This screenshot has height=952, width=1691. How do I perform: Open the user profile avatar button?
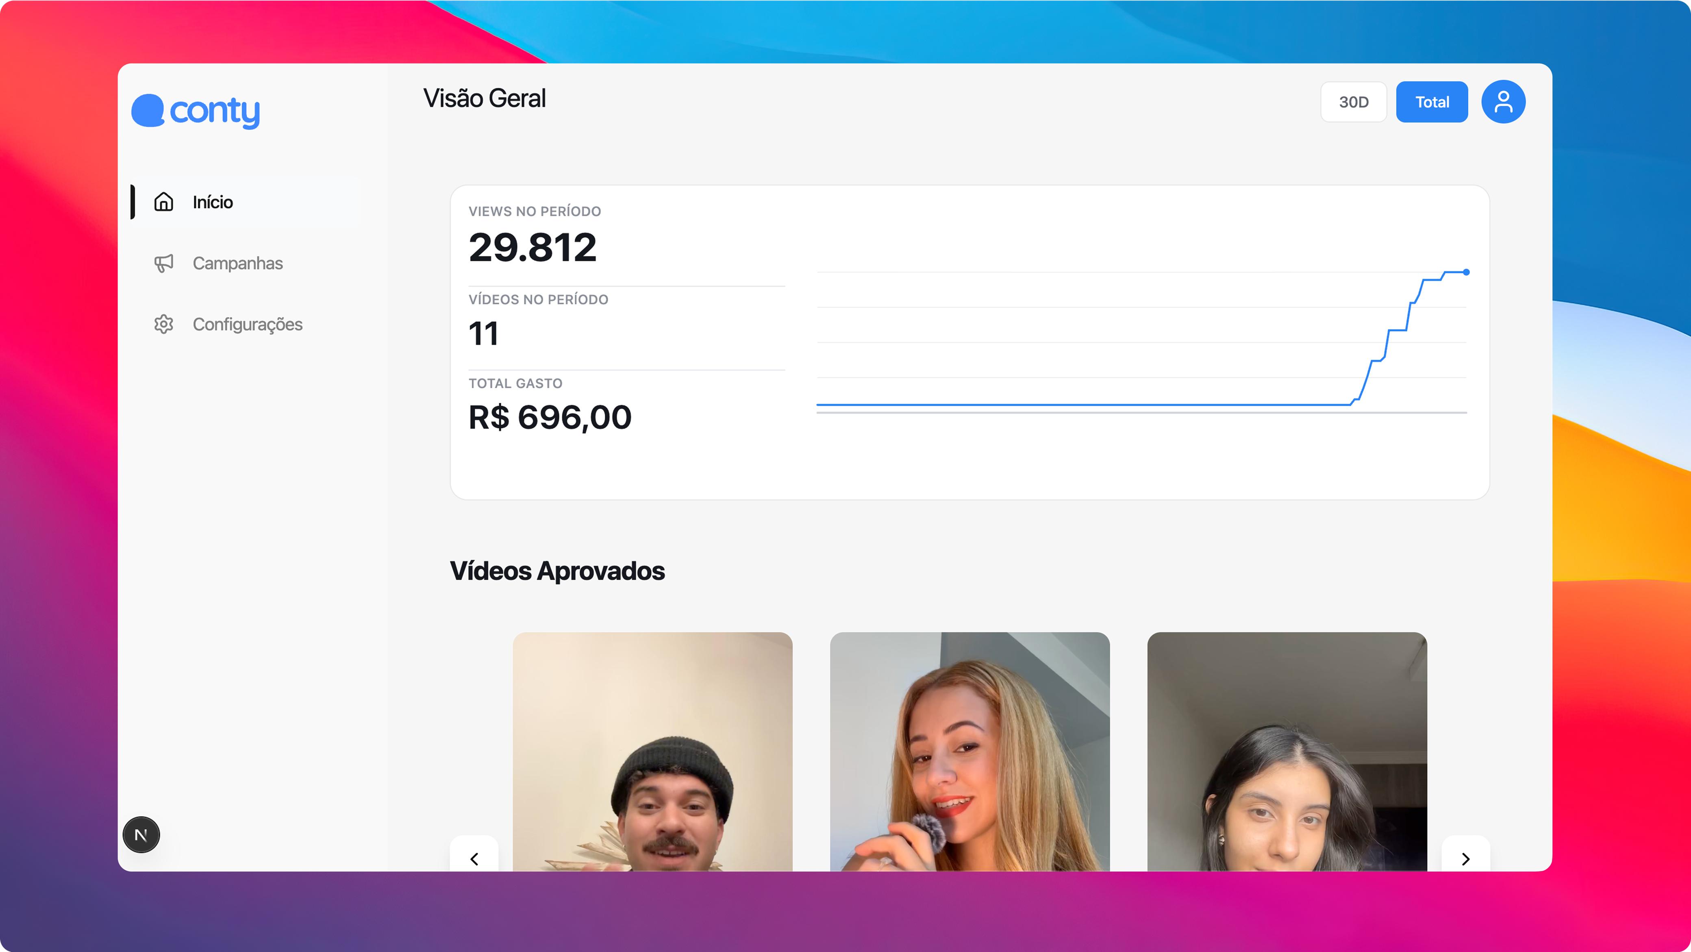[1503, 102]
